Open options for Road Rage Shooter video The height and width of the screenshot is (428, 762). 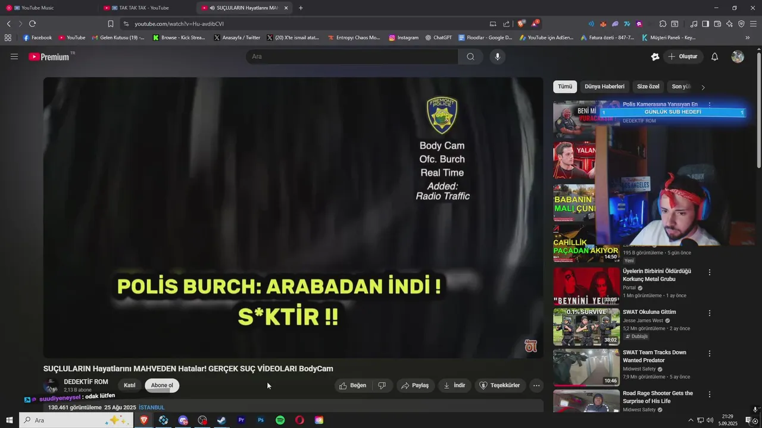709,395
